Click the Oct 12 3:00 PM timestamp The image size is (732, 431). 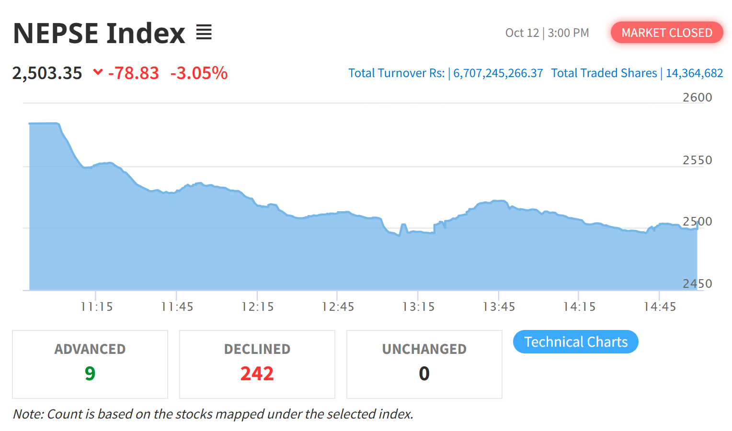coord(547,33)
